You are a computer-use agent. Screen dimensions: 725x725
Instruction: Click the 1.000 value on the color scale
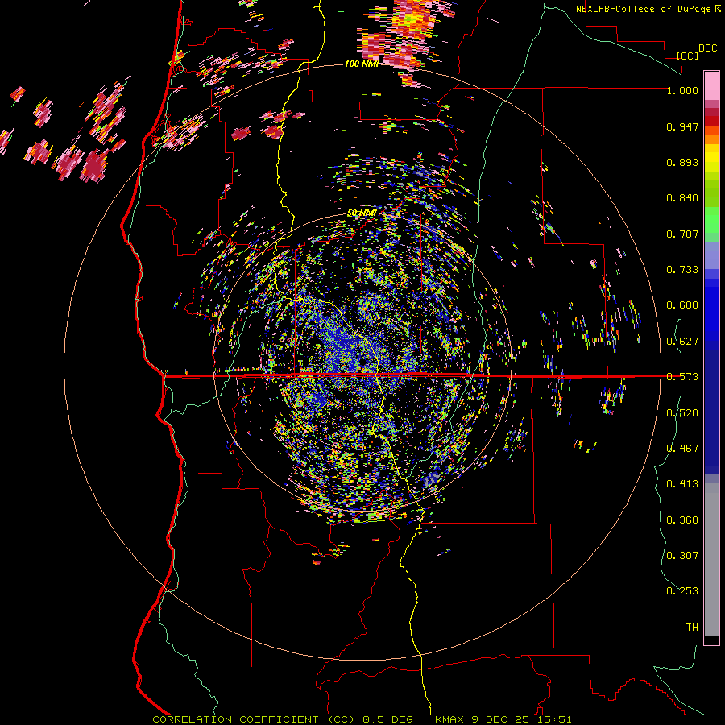(682, 90)
